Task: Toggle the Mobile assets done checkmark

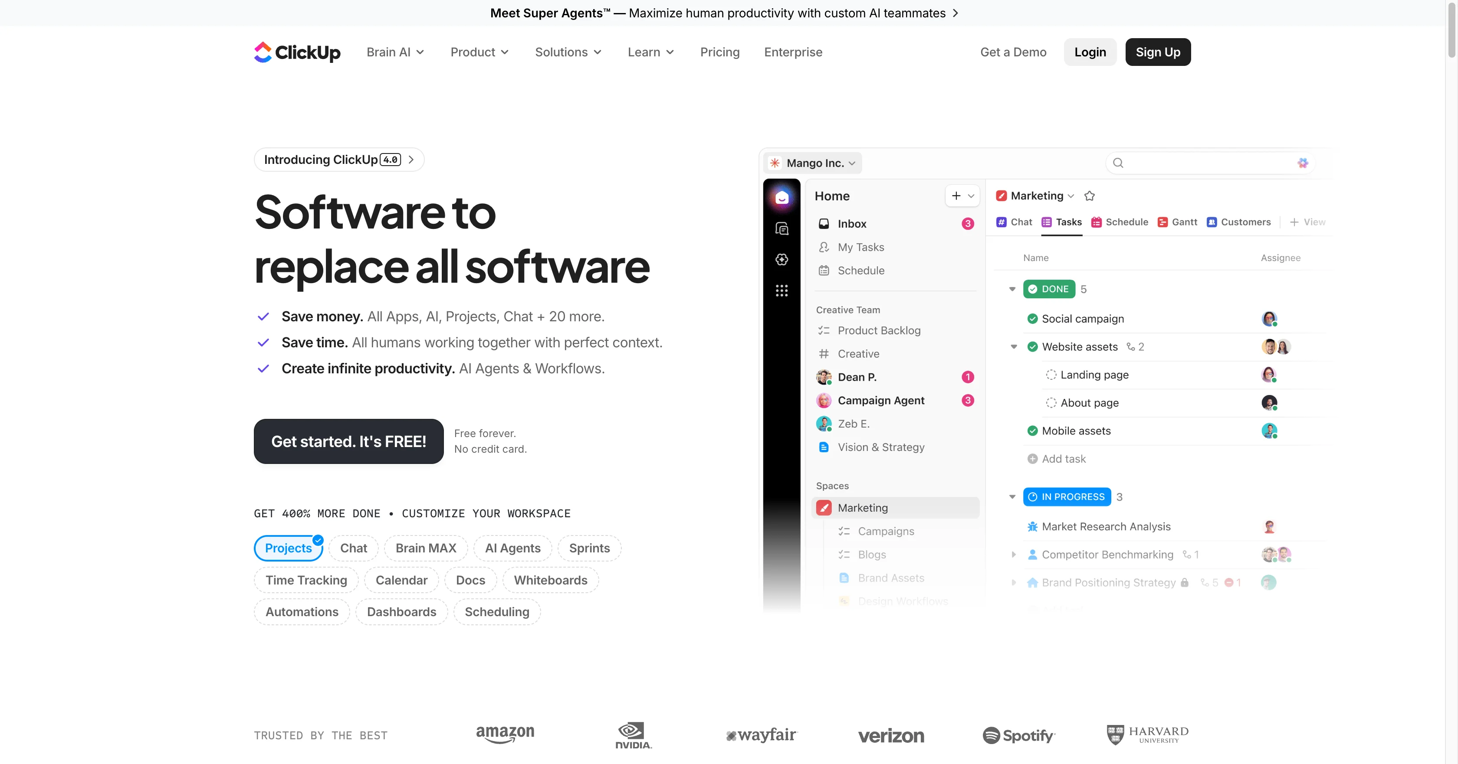Action: pyautogui.click(x=1032, y=431)
